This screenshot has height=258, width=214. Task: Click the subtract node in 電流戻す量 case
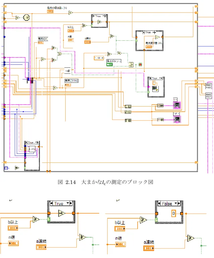[157, 37]
